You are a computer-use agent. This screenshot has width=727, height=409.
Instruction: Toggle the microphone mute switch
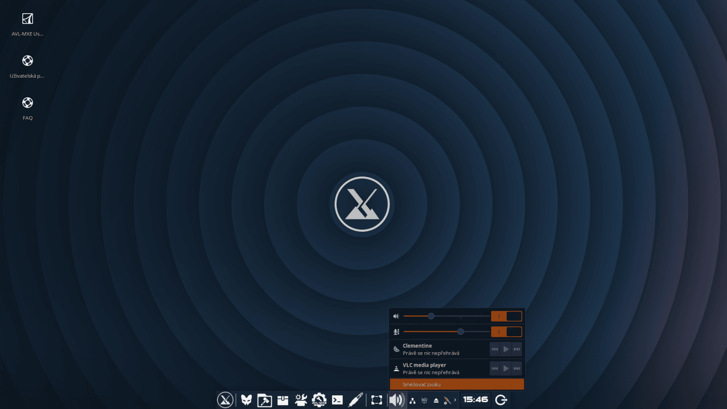507,332
